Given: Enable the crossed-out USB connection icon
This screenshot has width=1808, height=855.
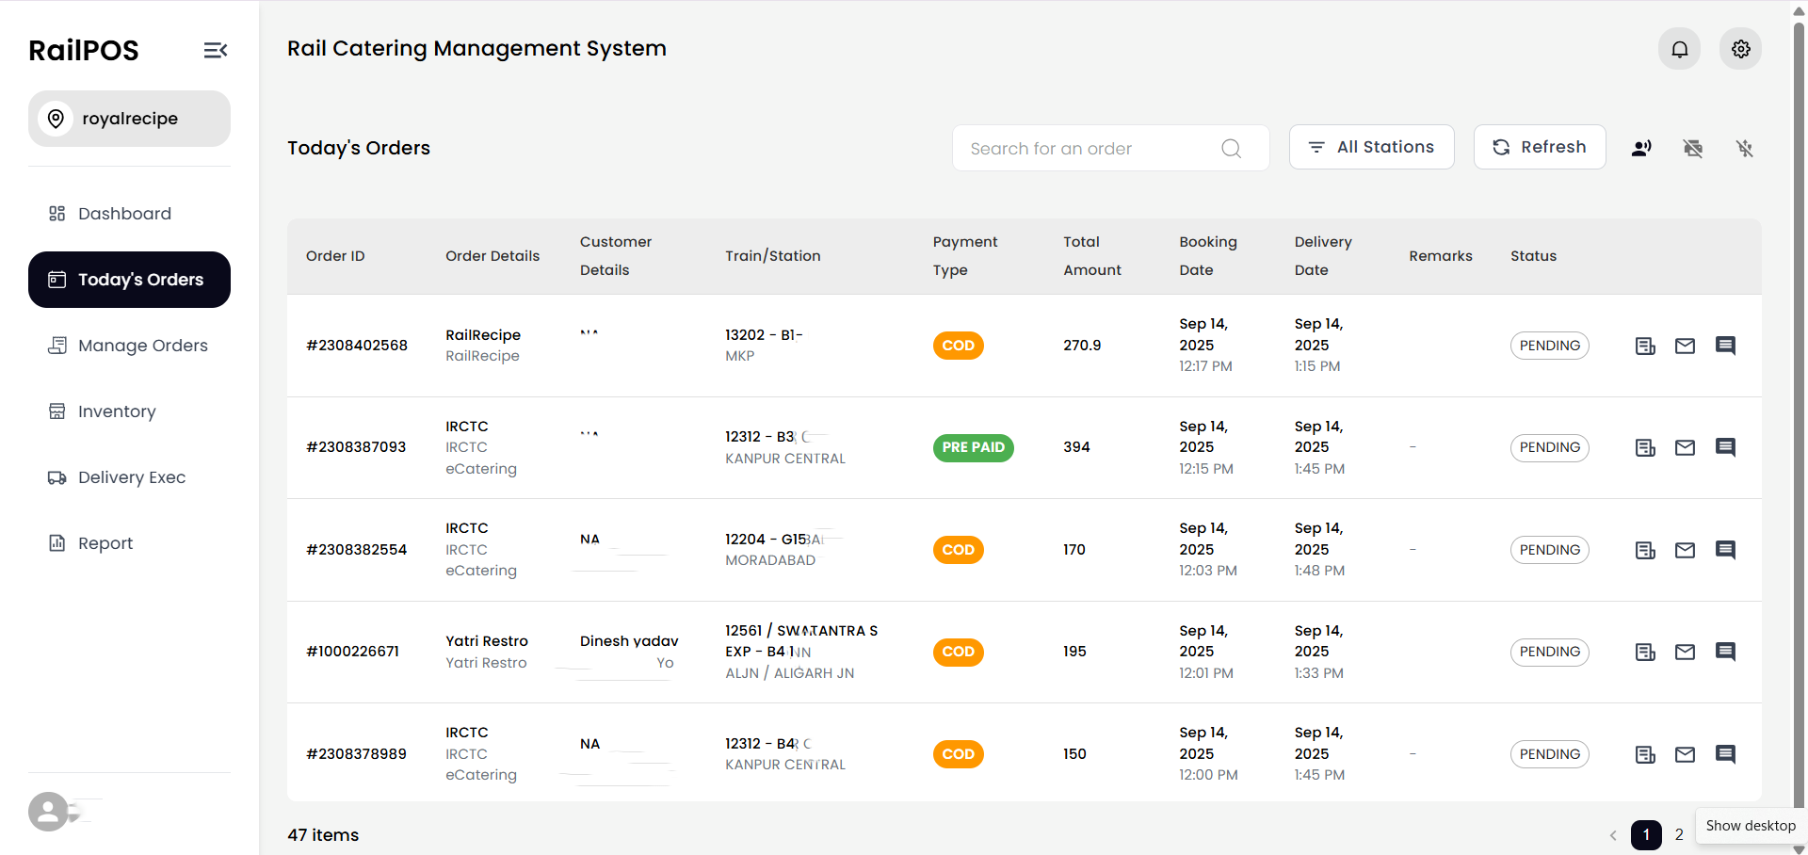Looking at the screenshot, I should click(1745, 148).
